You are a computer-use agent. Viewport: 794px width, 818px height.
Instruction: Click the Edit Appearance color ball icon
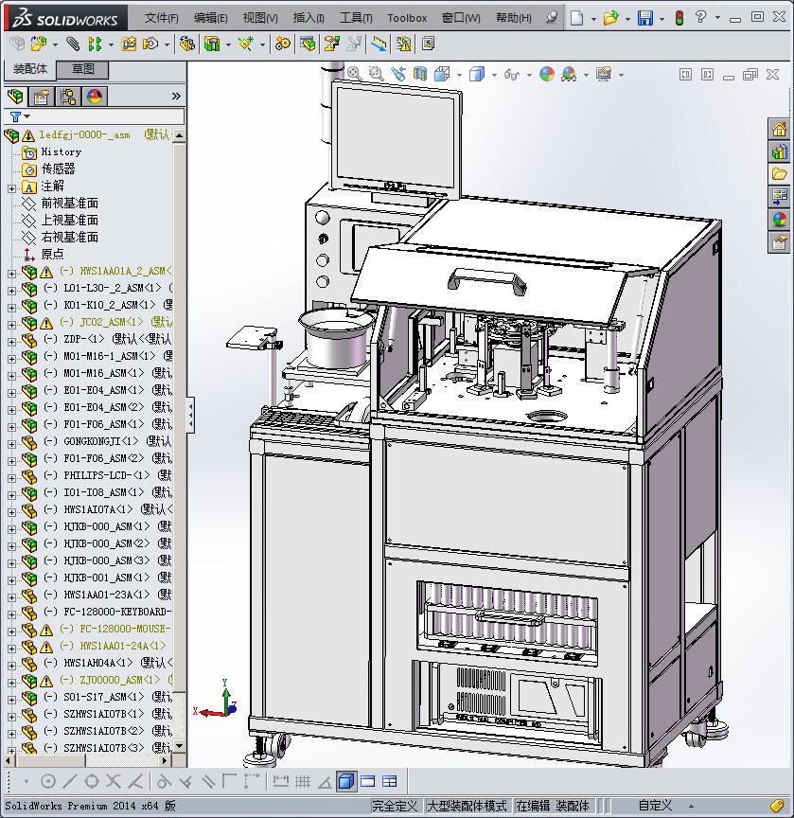[x=546, y=74]
